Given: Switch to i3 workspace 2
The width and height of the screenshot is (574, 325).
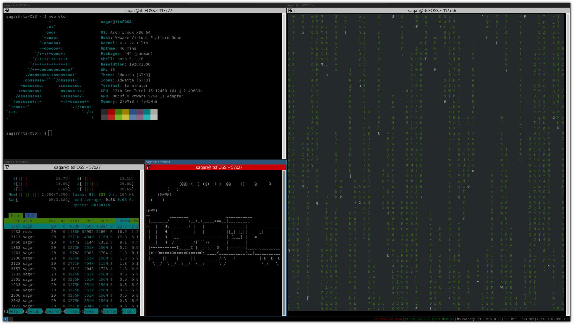Looking at the screenshot, I should click(10, 319).
